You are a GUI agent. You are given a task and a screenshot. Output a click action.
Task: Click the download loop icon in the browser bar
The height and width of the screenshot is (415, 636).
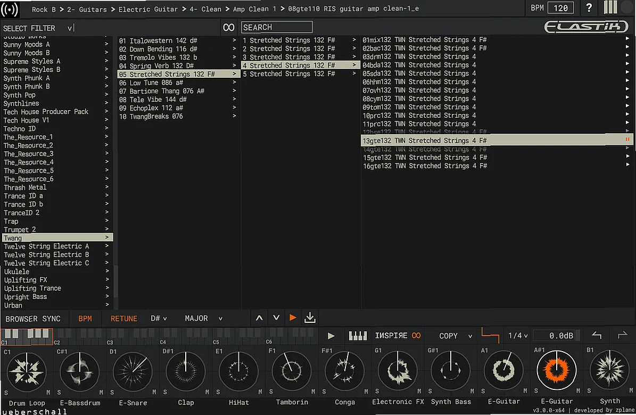coord(310,318)
